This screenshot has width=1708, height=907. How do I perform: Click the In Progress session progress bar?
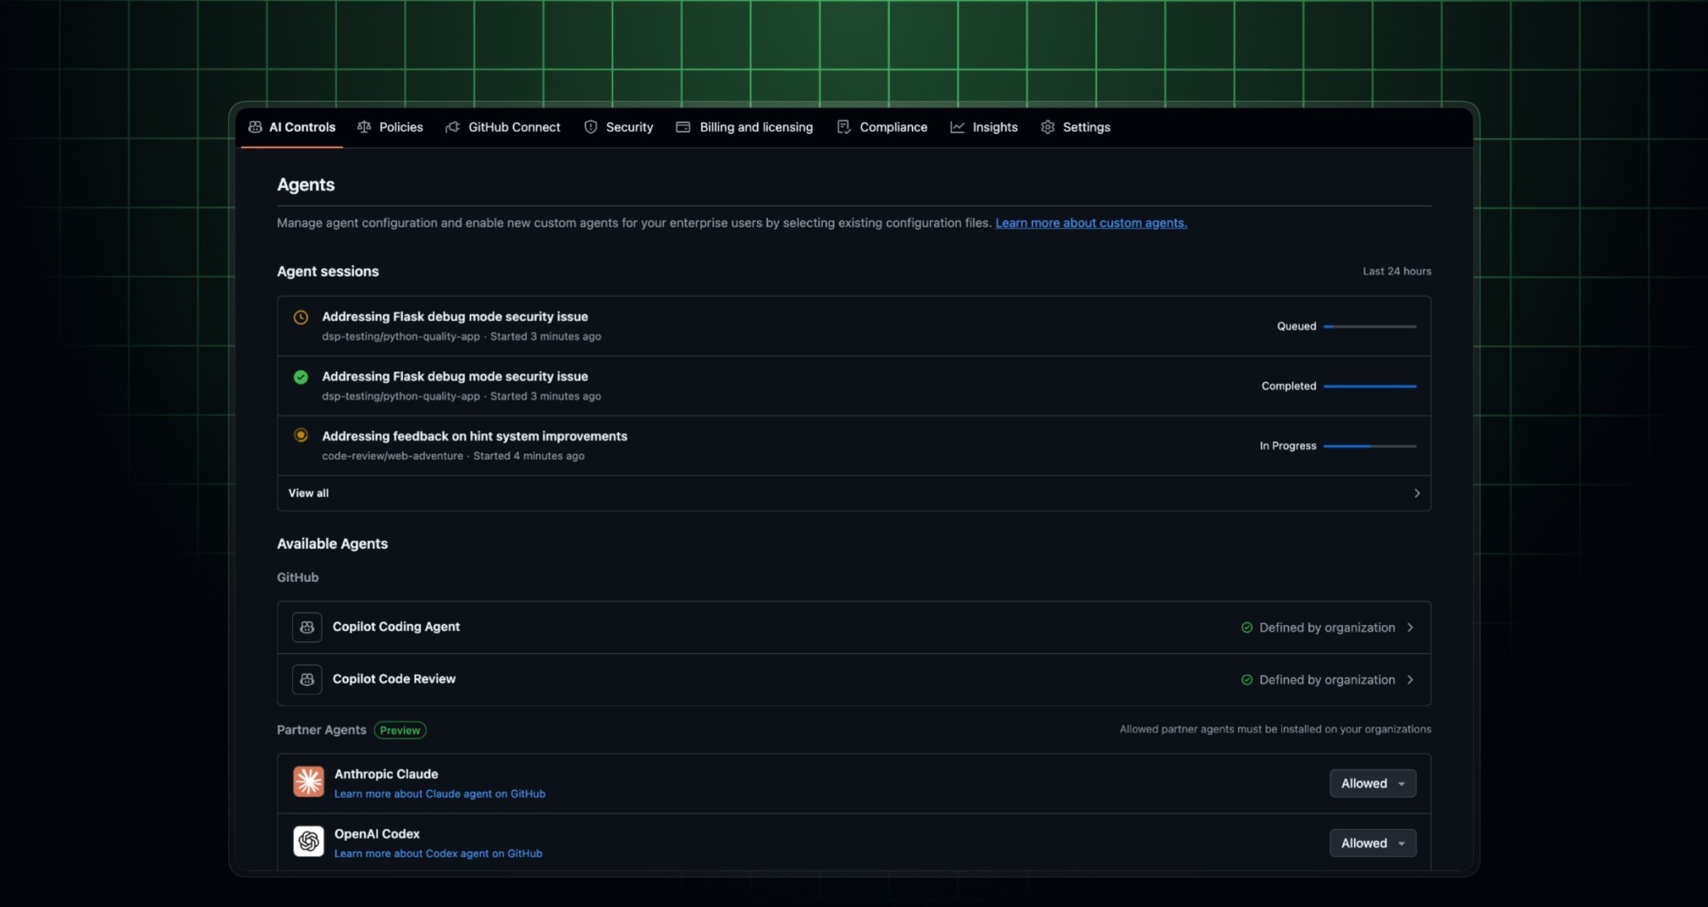(1370, 446)
